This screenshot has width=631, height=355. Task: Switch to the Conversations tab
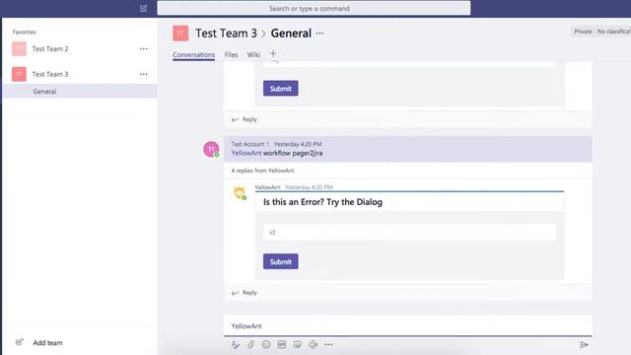click(x=193, y=55)
